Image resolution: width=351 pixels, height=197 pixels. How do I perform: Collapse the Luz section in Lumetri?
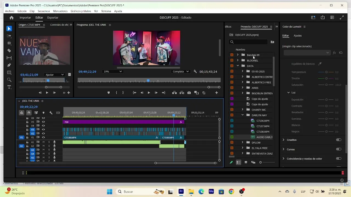pyautogui.click(x=288, y=92)
